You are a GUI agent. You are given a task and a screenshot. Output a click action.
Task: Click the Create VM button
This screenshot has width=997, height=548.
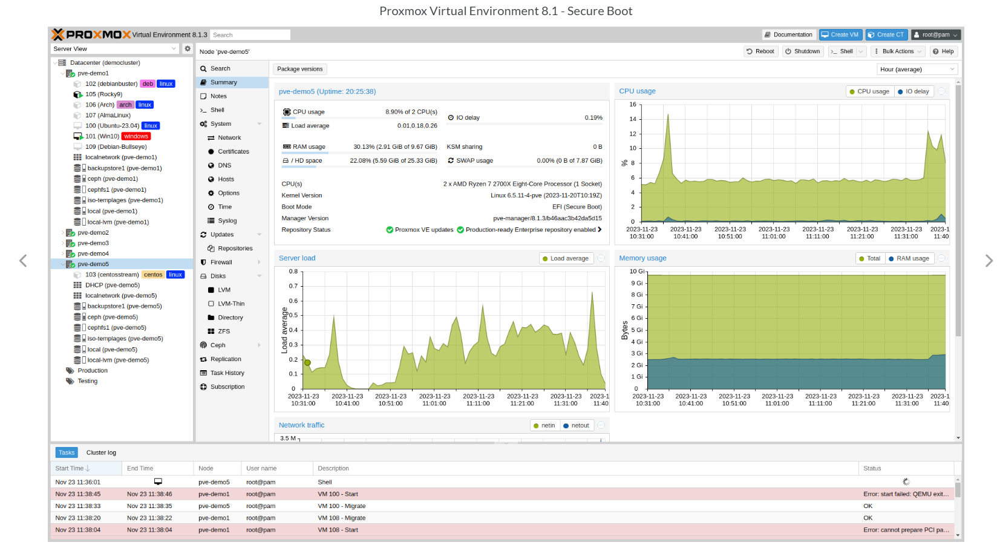(840, 35)
